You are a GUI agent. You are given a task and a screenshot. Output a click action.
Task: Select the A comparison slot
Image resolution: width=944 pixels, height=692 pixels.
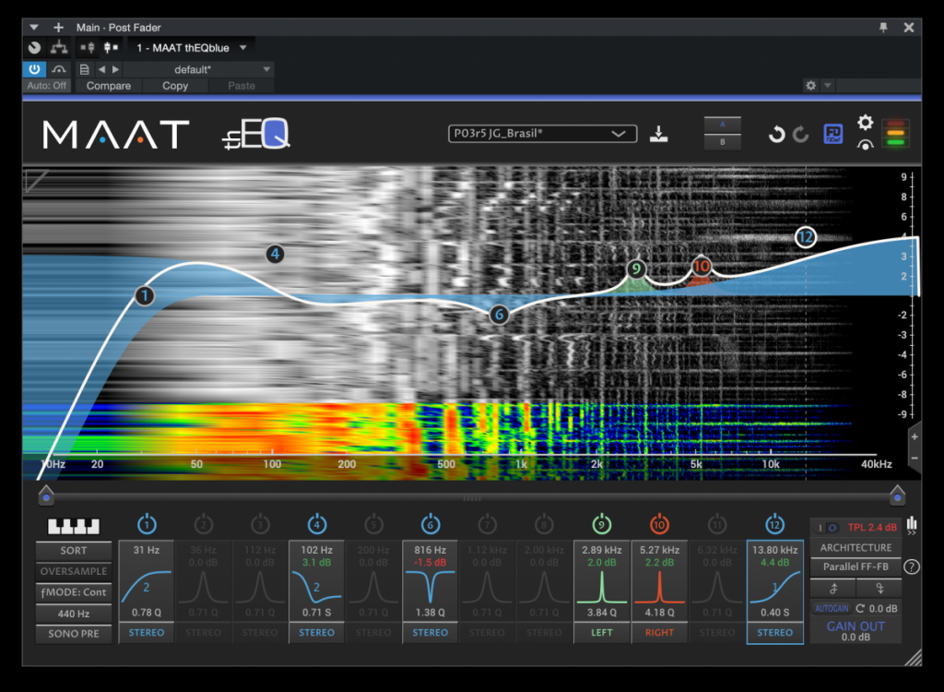723,125
